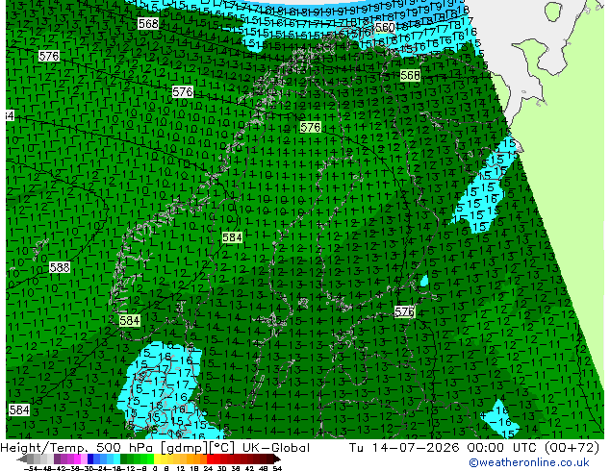Image resolution: width=610 pixels, height=471 pixels.
Task: Click the 588 contour height label
Action: 60,267
